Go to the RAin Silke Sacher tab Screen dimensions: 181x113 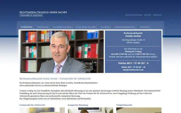coord(86,27)
